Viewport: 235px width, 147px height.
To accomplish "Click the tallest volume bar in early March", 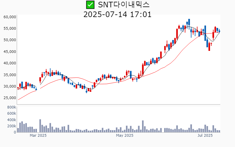I will 40,126.
